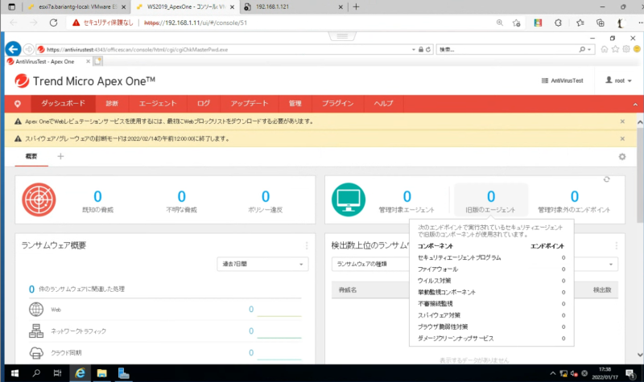Click the IE favorites star icon

[615, 49]
